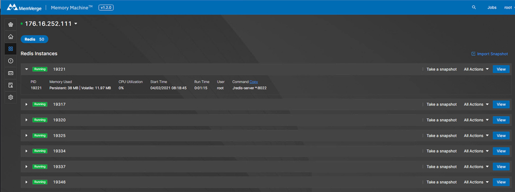Viewport: 515px width, 192px height.
Task: Click the Running badge of 19221
Action: pyautogui.click(x=40, y=69)
